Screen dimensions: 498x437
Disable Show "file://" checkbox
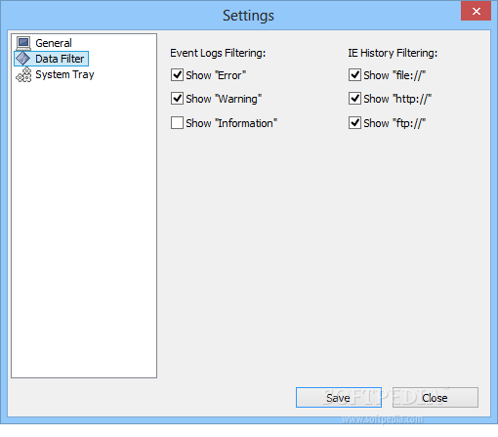[x=354, y=75]
